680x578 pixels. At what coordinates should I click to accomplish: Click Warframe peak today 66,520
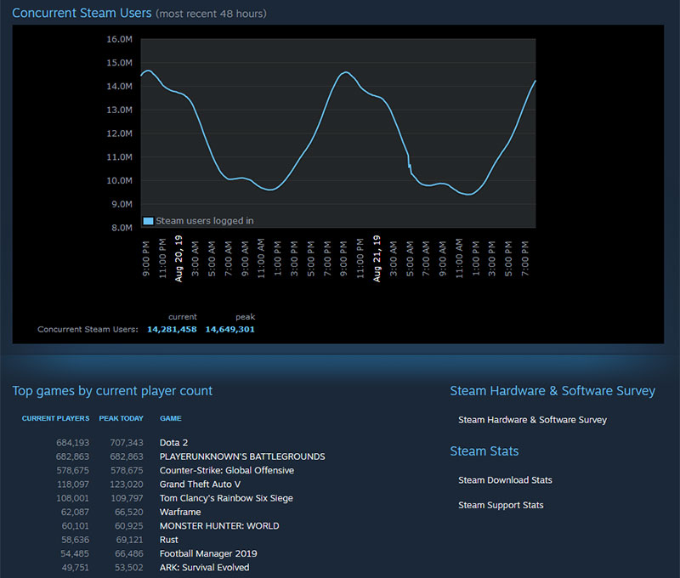pos(129,512)
